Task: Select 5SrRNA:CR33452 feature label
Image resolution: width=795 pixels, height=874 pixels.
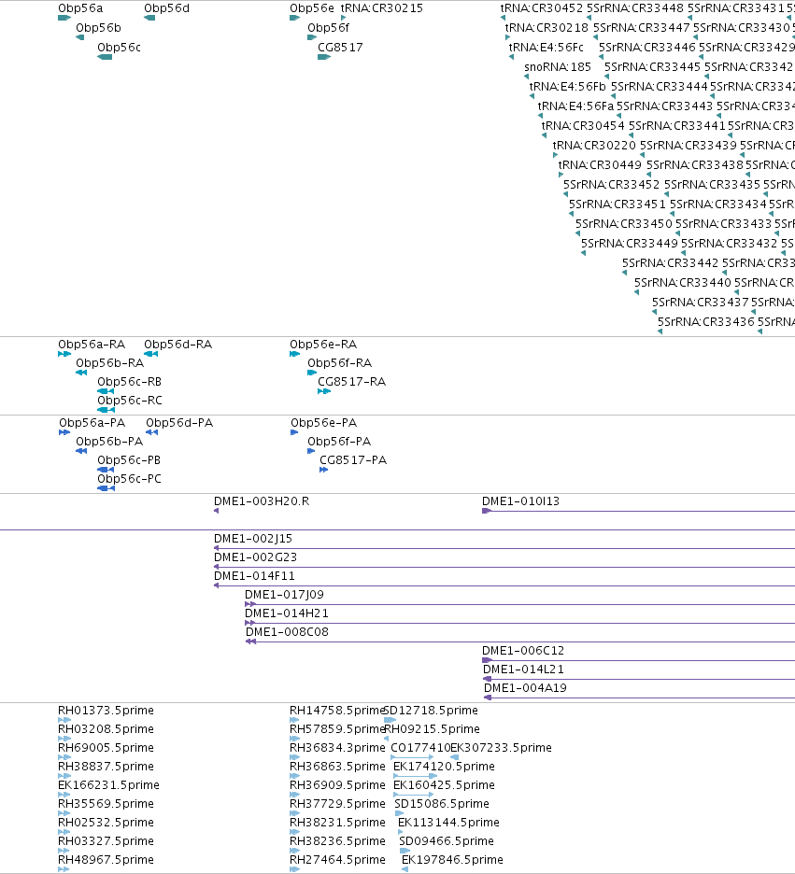Action: coord(611,185)
